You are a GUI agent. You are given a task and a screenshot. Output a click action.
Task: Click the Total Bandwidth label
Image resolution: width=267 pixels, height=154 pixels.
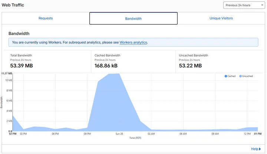(x=21, y=55)
